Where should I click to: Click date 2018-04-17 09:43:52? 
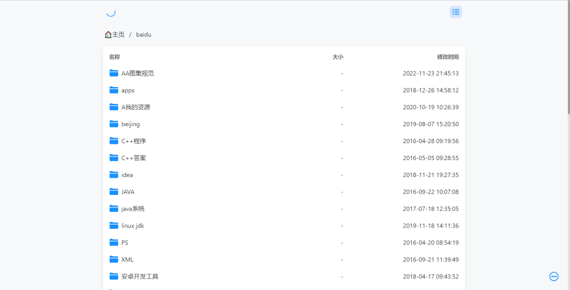[x=431, y=277]
